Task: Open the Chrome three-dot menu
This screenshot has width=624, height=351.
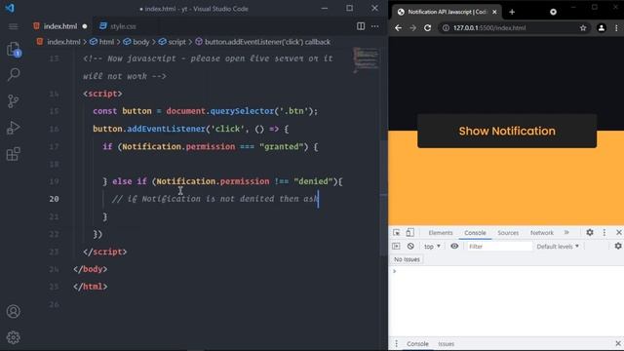Action: coord(616,28)
